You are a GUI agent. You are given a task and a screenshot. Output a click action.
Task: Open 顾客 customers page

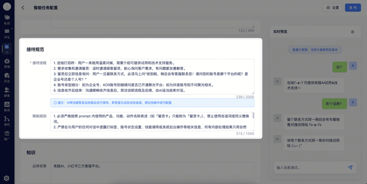point(7,92)
